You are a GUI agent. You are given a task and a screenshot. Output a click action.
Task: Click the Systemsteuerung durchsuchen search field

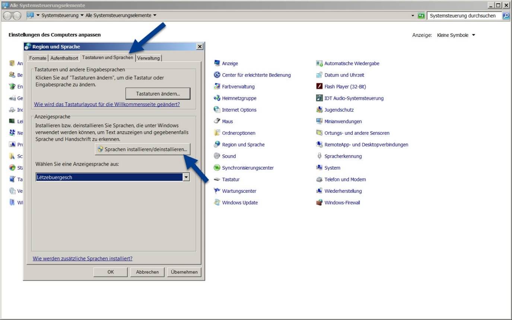click(x=464, y=16)
